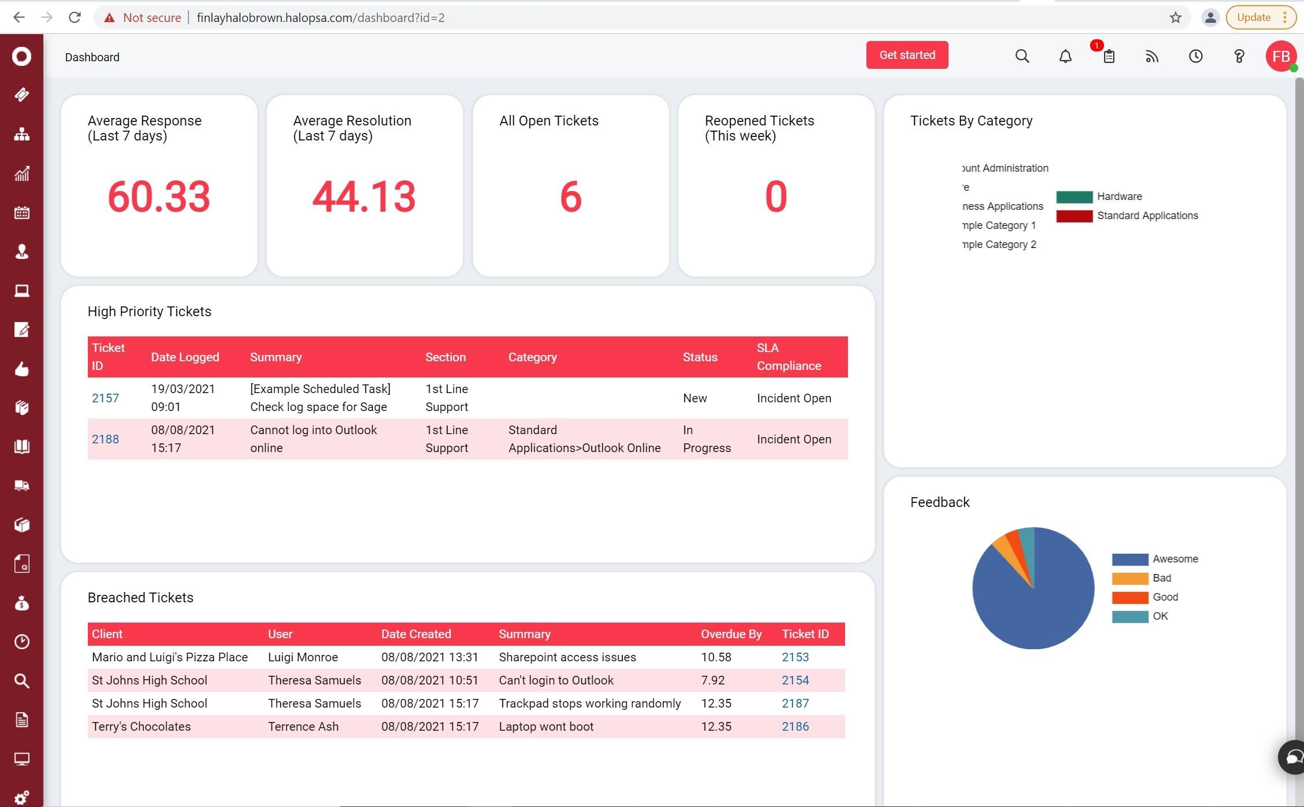Screen dimensions: 1304x807
Task: Open the FB profile avatar menu
Action: click(1281, 56)
